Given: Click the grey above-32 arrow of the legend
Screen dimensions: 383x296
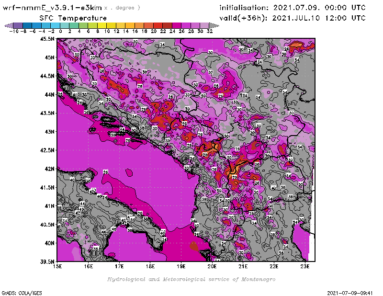Looking at the screenshot, I should 214,25.
